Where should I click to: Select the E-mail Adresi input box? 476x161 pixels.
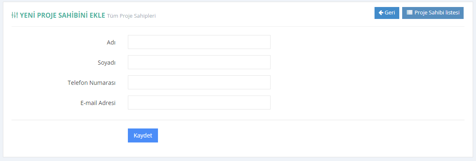click(x=199, y=103)
